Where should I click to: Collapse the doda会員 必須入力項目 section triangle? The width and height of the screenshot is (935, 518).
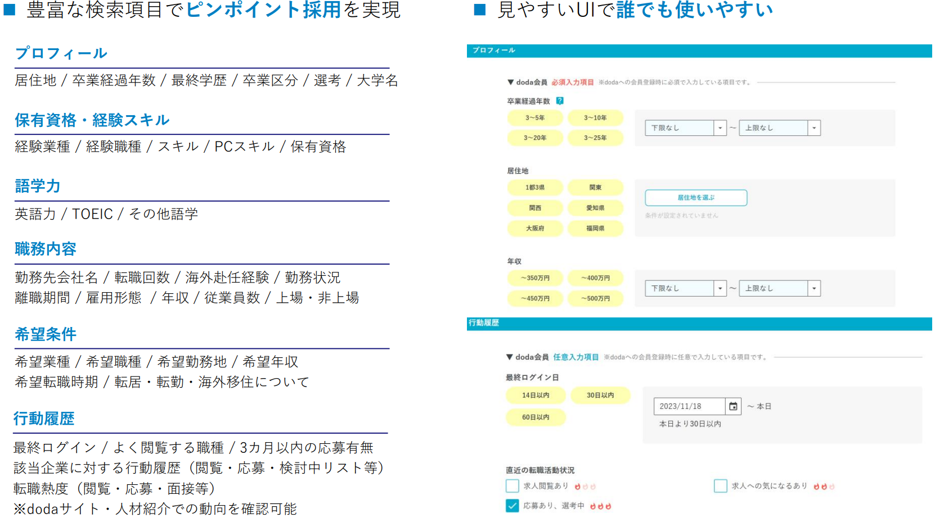click(x=510, y=83)
